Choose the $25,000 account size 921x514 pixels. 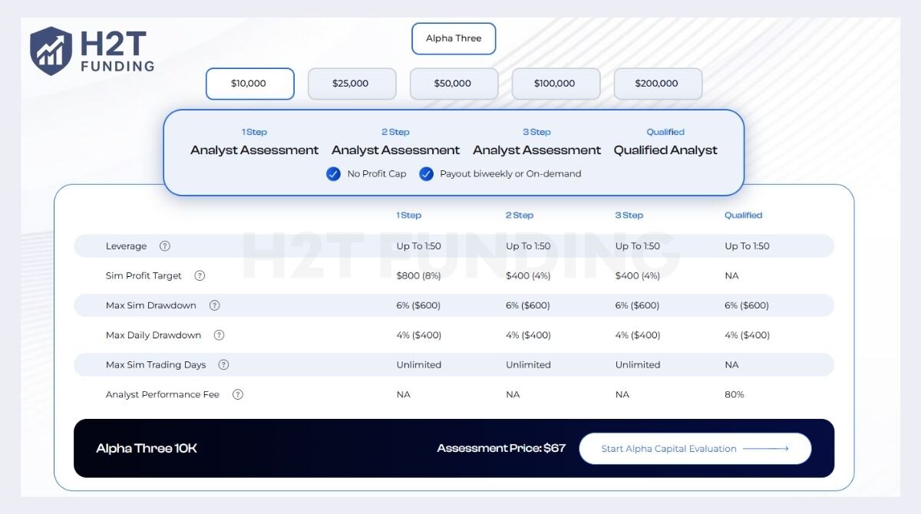pyautogui.click(x=352, y=84)
